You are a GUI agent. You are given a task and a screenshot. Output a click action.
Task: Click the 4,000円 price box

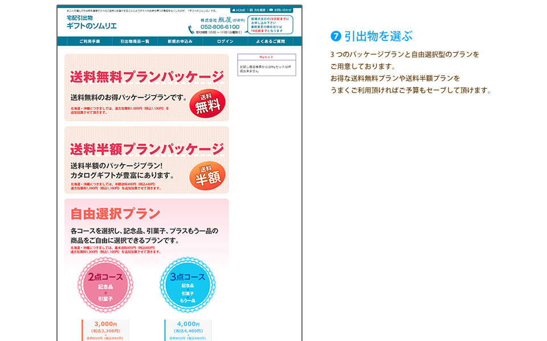pos(188,330)
